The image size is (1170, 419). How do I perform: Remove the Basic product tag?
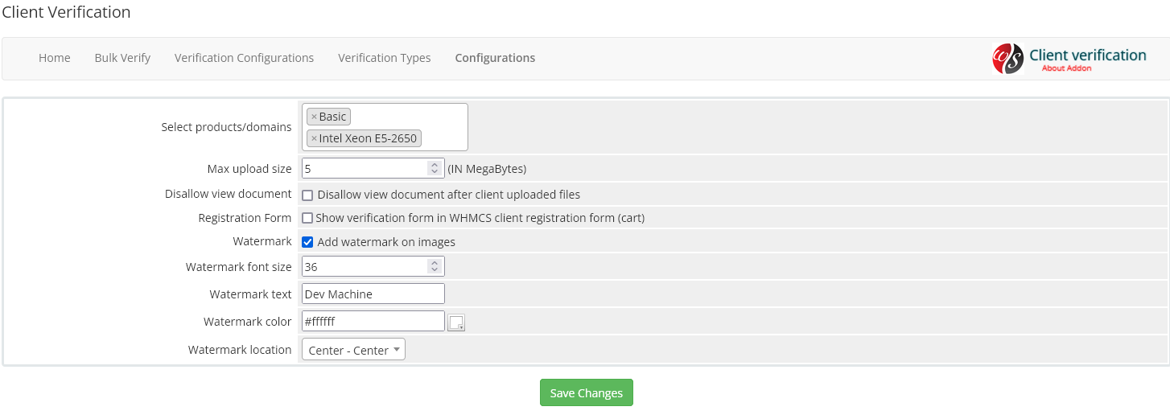(314, 117)
